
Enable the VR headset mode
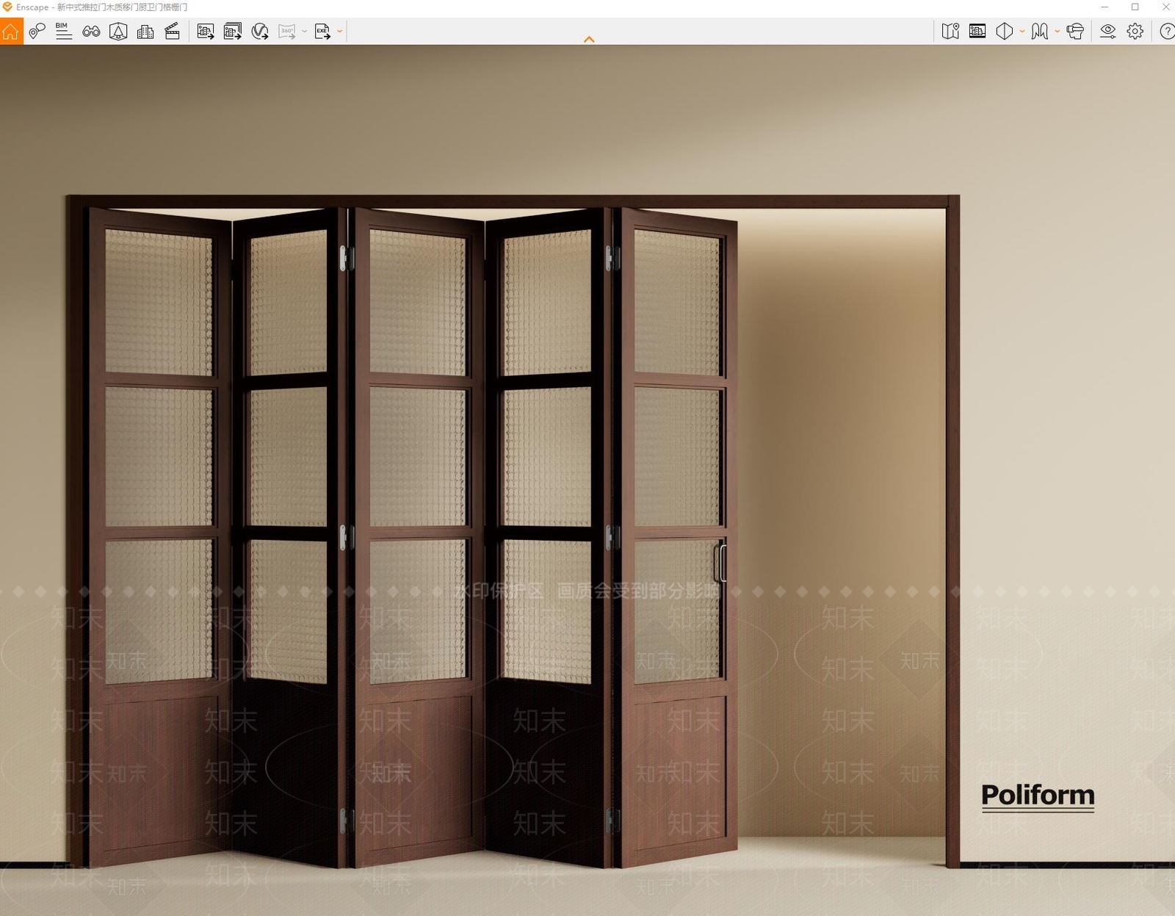1075,31
